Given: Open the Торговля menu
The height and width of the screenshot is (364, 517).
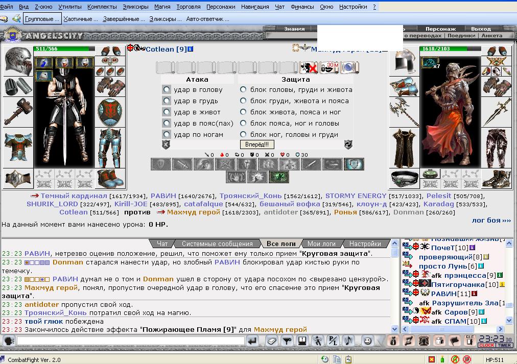Looking at the screenshot, I should [x=189, y=7].
